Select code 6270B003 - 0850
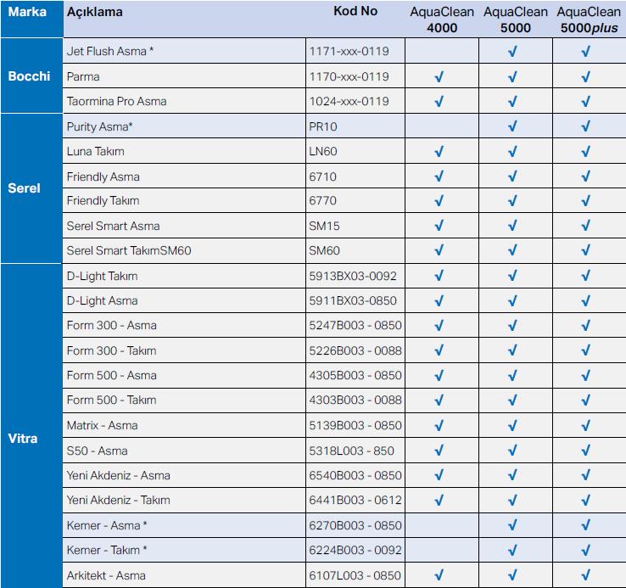Image resolution: width=626 pixels, height=588 pixels. coord(355,525)
